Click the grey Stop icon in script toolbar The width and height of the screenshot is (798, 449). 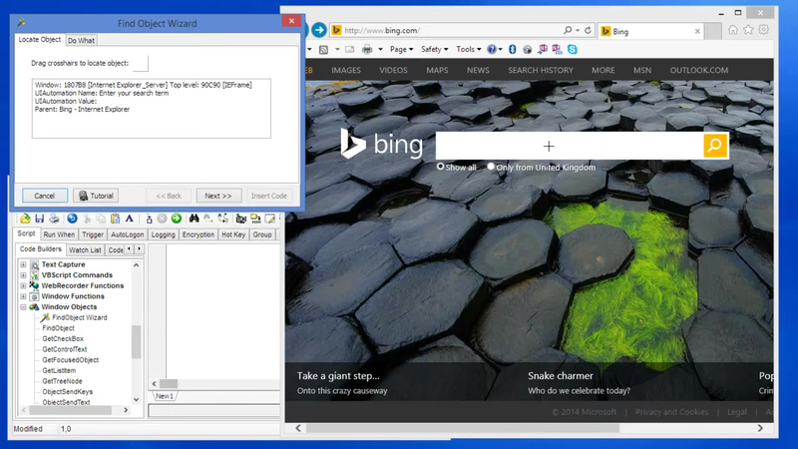click(x=162, y=219)
